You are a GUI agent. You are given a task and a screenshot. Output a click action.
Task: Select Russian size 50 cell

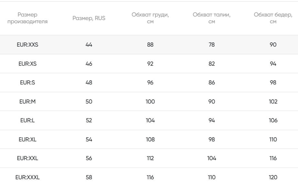89,102
